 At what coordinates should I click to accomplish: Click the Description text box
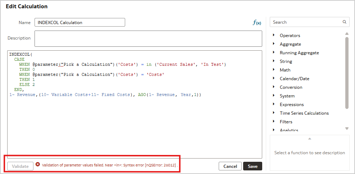tap(148, 38)
